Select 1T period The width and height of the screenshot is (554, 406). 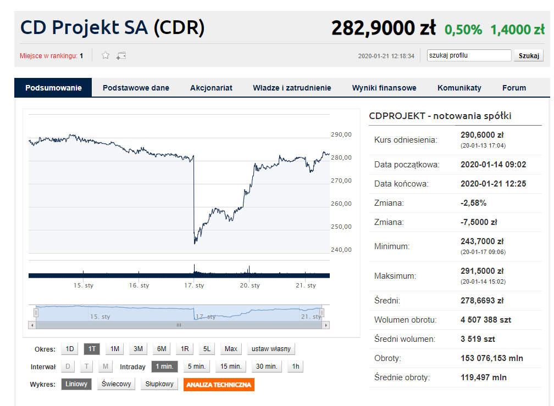pos(92,349)
